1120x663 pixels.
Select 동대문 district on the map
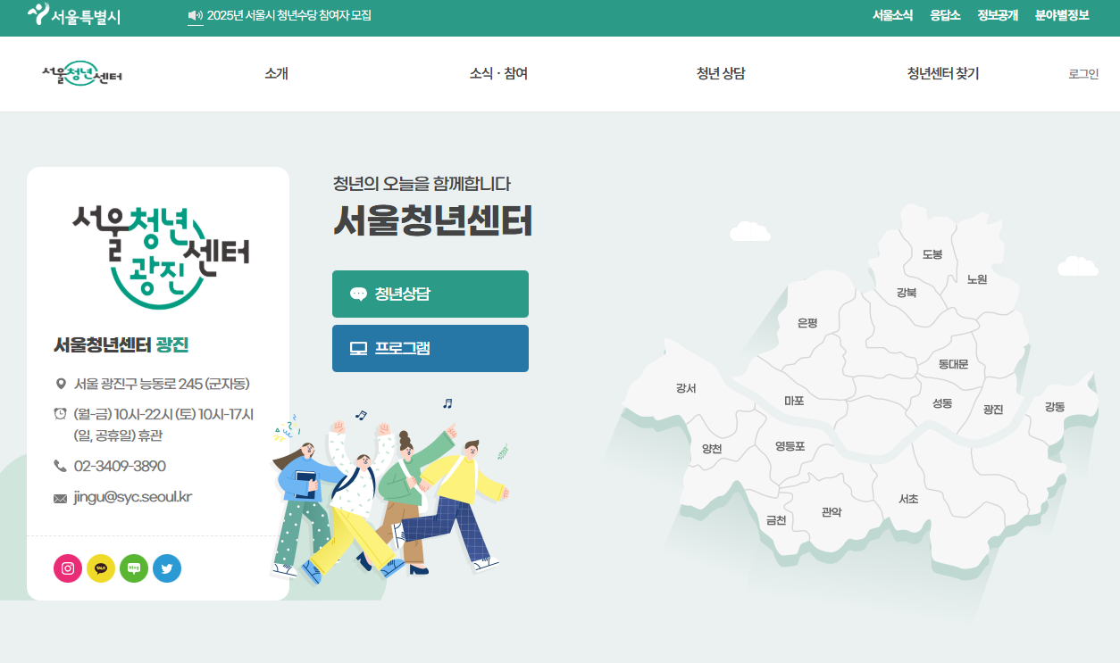click(x=954, y=364)
